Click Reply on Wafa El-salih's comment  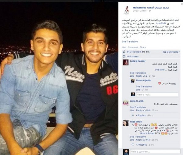139,110
